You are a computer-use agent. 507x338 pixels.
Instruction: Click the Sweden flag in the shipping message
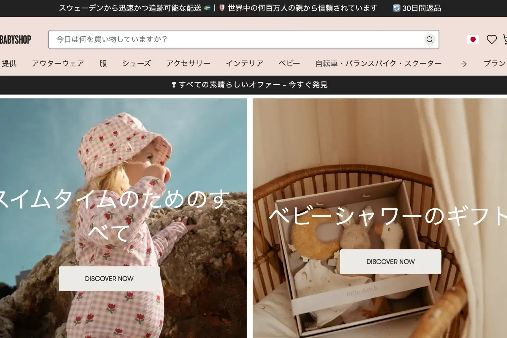click(207, 8)
